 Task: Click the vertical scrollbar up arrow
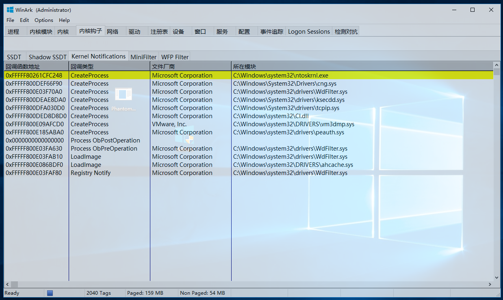click(496, 65)
